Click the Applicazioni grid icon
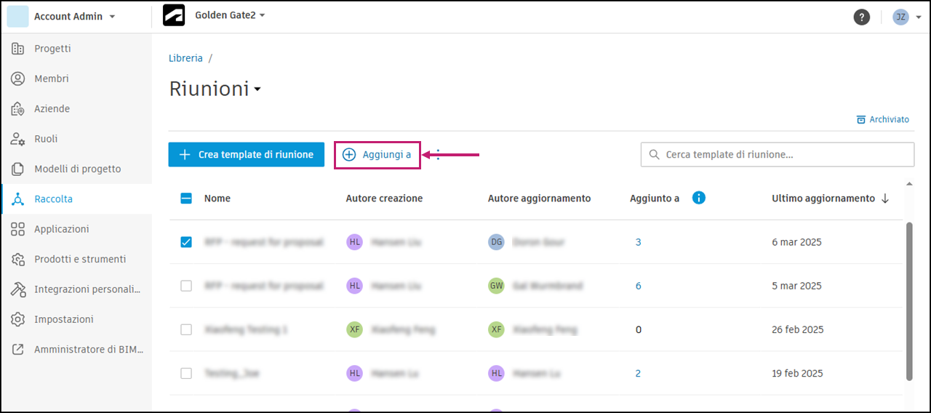Viewport: 931px width, 413px height. click(19, 229)
